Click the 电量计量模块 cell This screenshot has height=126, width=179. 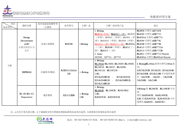pyautogui.click(x=48, y=44)
